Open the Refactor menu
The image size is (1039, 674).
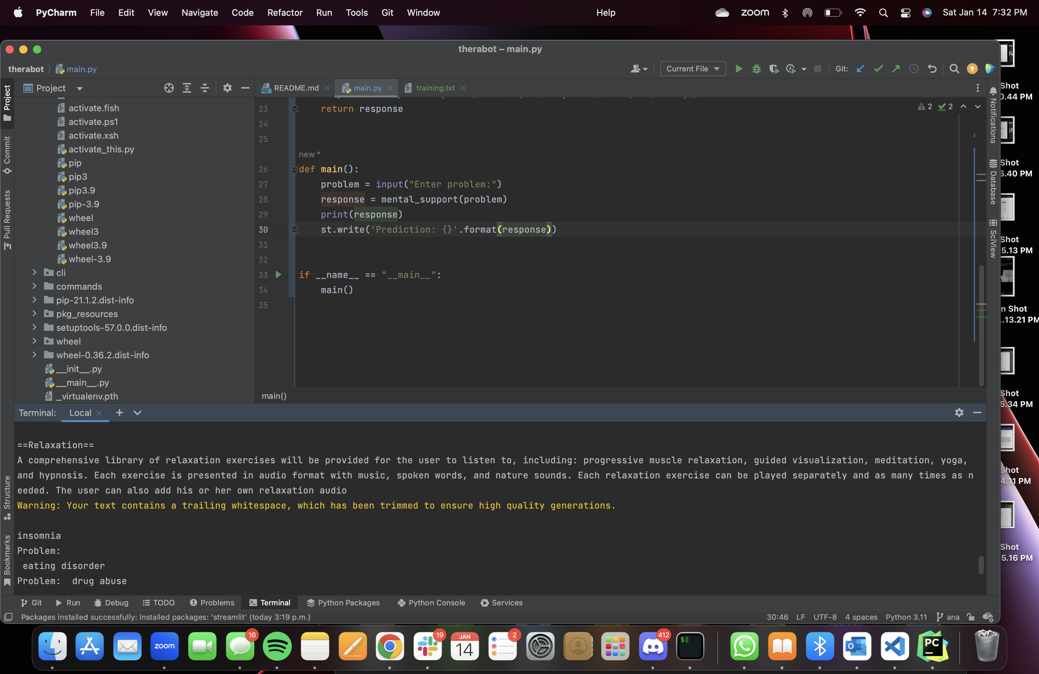tap(284, 13)
